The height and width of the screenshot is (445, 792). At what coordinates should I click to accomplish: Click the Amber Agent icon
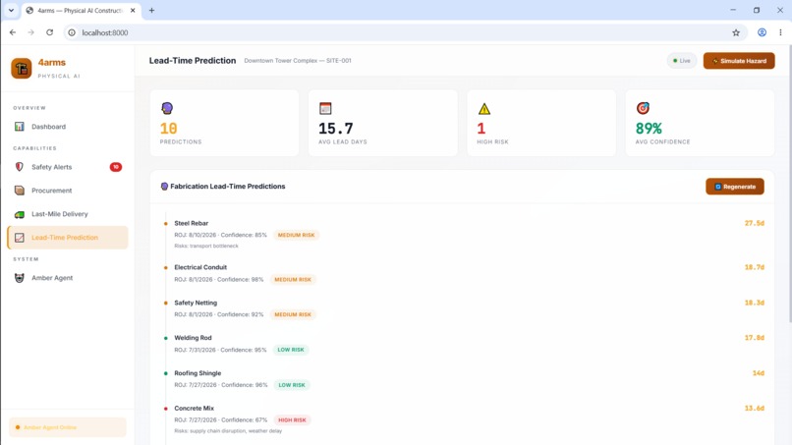tap(20, 278)
